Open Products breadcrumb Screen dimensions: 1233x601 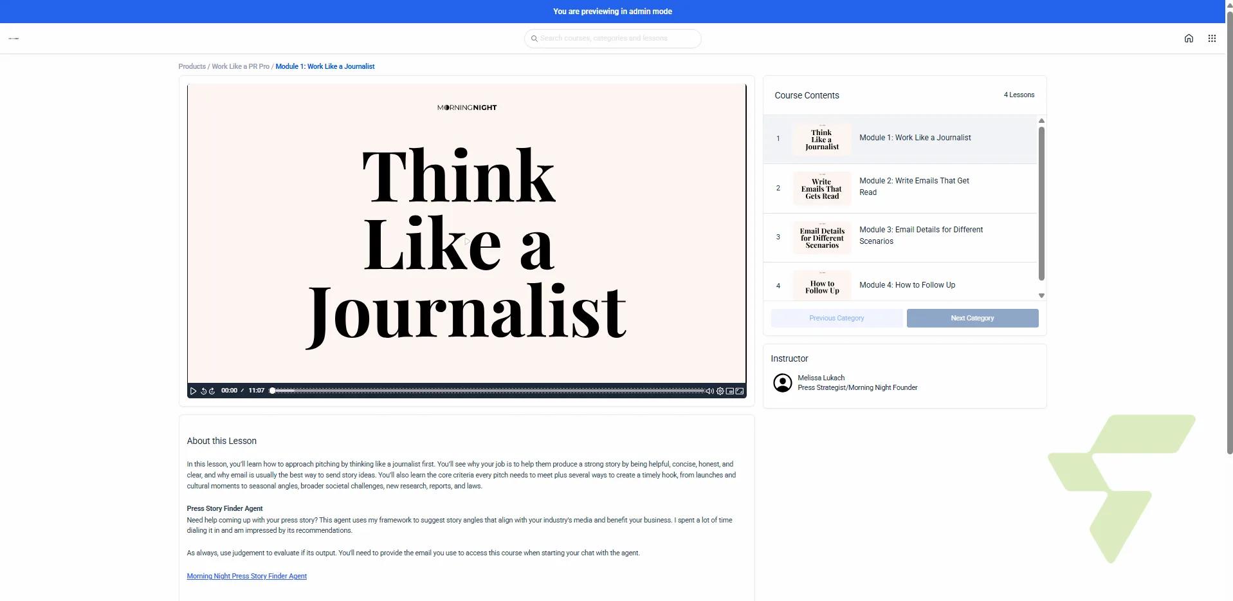(x=192, y=66)
